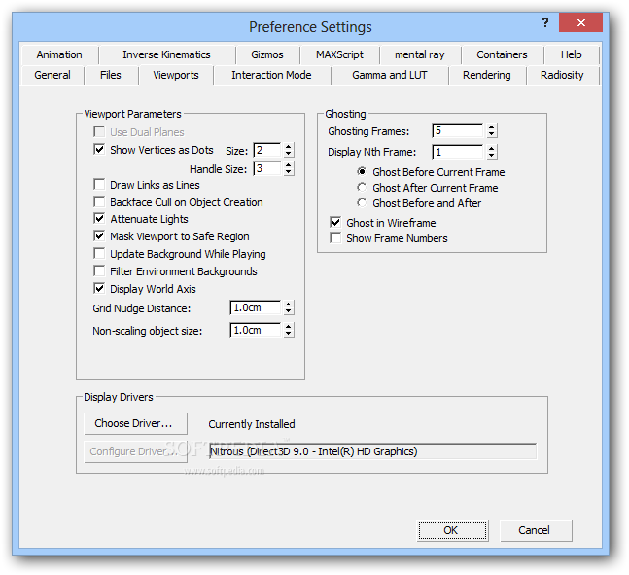629x575 pixels.
Task: Select the Containers tab
Action: point(502,54)
